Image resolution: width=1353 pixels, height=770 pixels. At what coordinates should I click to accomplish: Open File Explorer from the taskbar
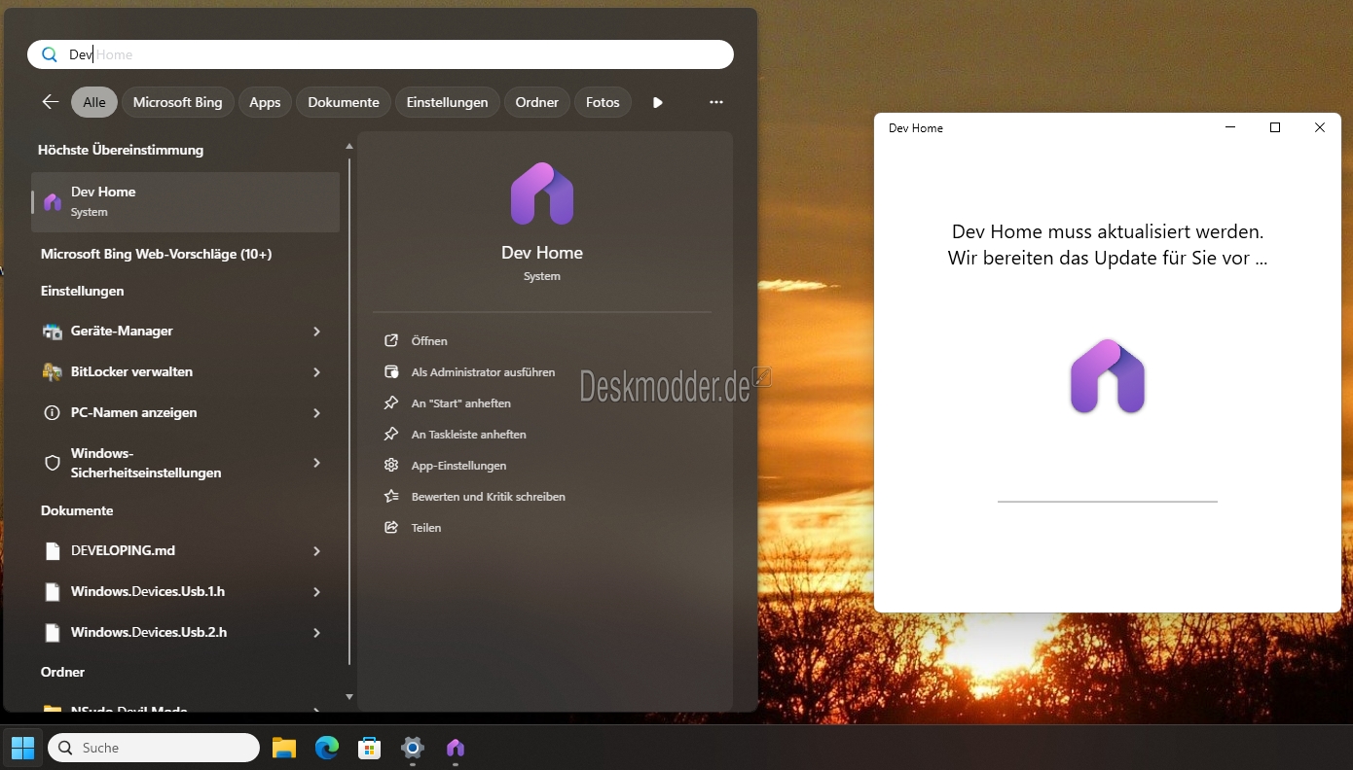click(283, 748)
